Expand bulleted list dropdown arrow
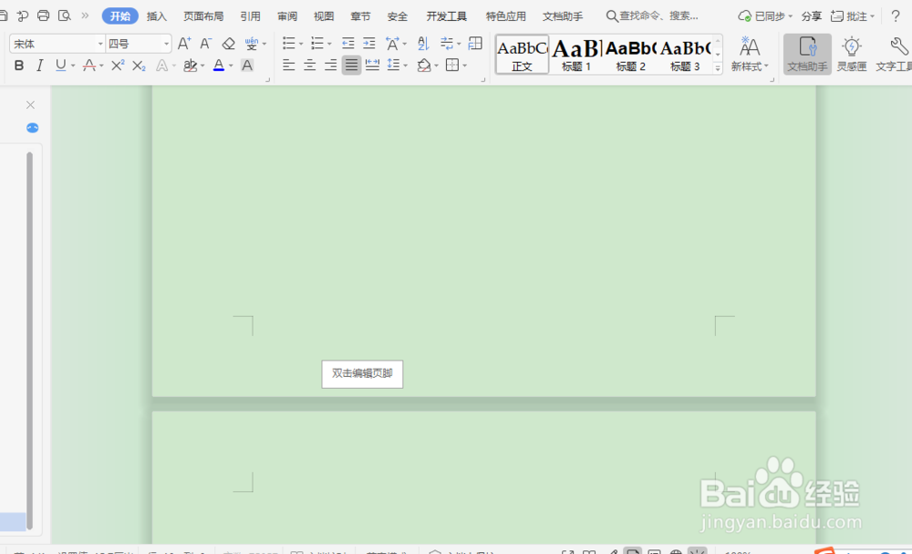 point(301,44)
